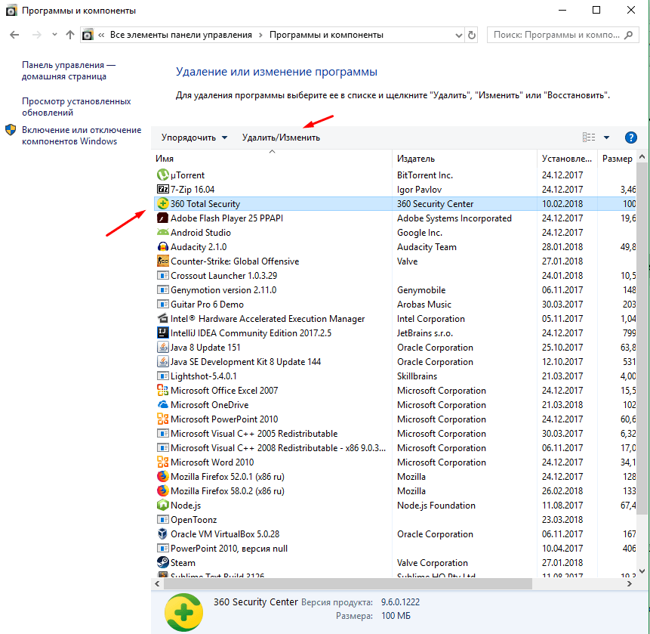Click the Steam icon
This screenshot has height=634, width=650.
point(162,563)
